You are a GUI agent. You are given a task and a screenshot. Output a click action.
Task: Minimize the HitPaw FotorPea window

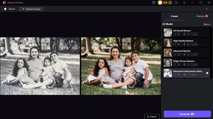point(193,3)
